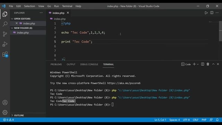
Task: Split the terminal panel
Action: pos(203,64)
